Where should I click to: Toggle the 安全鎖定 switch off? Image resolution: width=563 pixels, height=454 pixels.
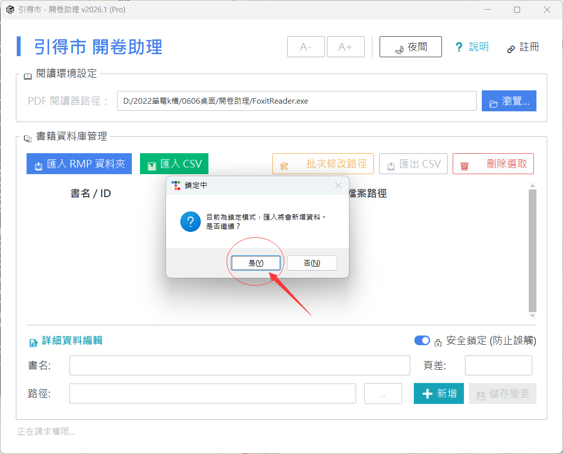coord(422,341)
